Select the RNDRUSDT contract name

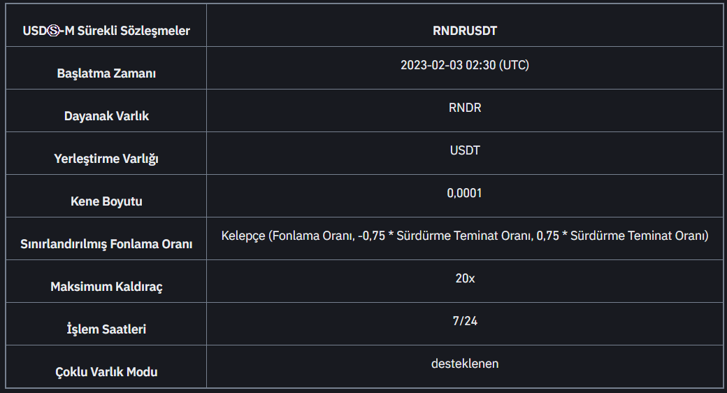click(x=465, y=31)
